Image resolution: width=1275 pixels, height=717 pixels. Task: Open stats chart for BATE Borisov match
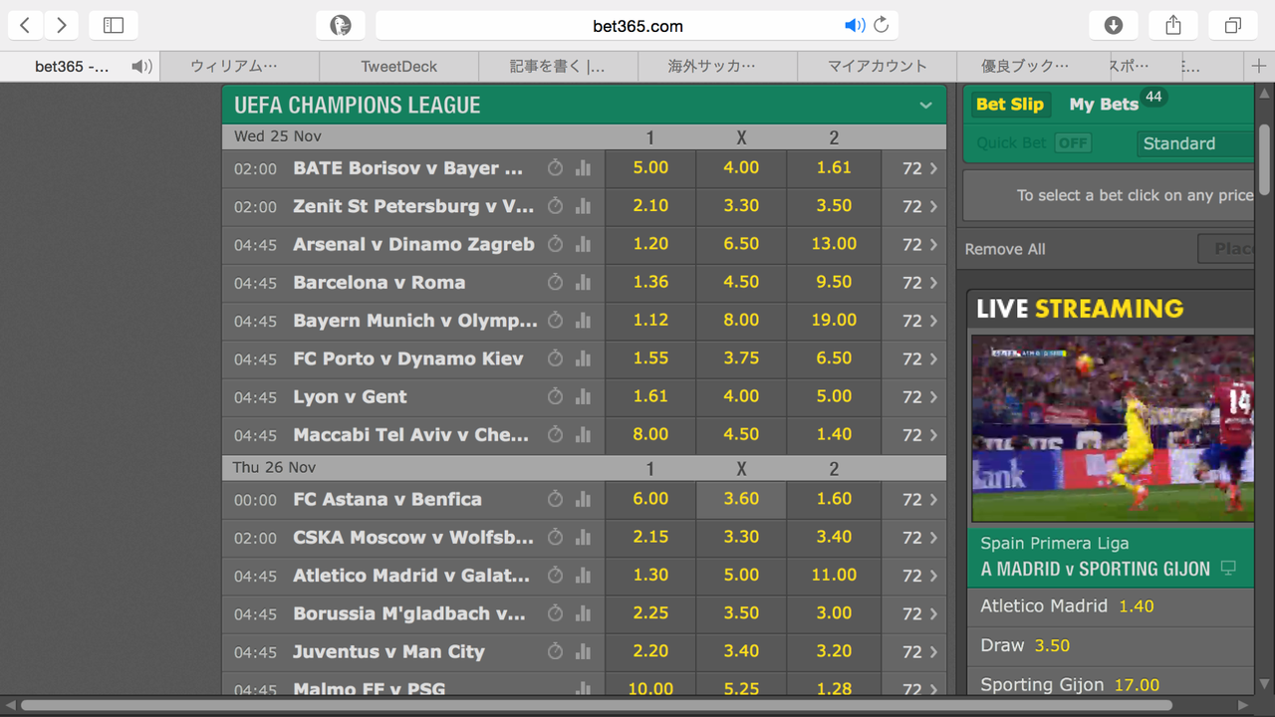[583, 168]
